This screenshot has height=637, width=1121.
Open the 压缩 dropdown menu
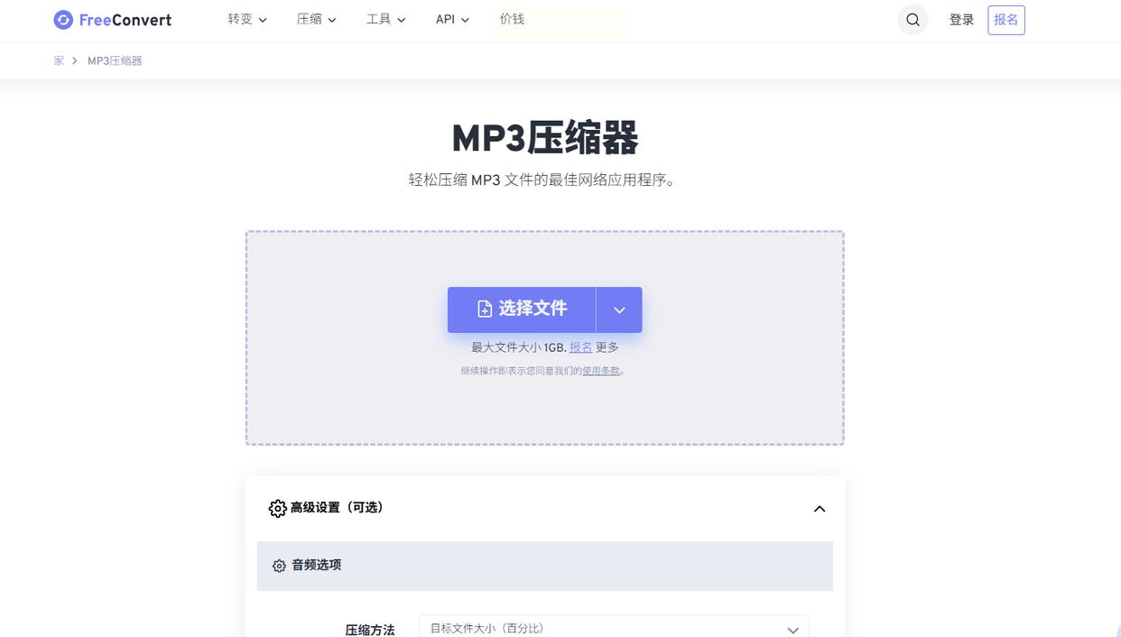[316, 19]
